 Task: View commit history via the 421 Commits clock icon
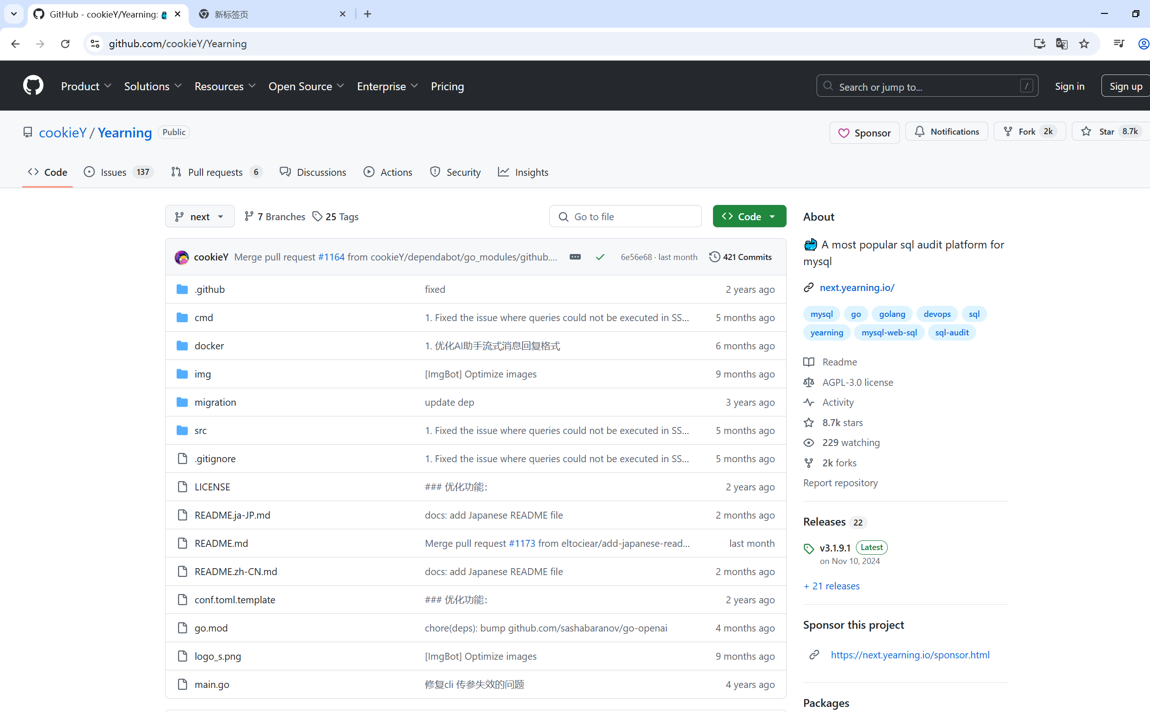714,257
